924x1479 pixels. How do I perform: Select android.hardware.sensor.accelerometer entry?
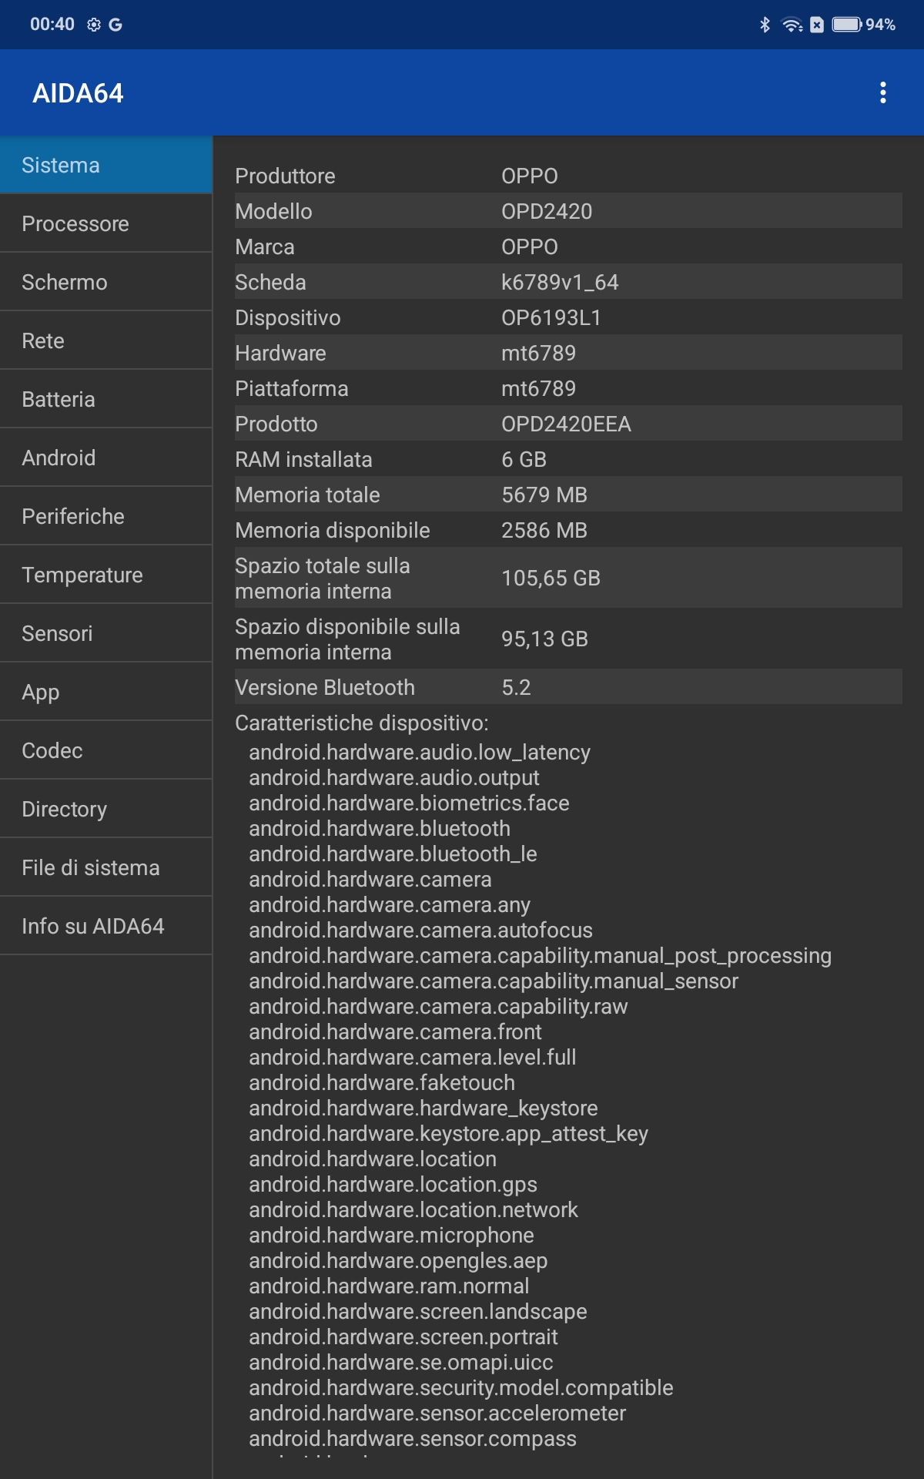(437, 1413)
